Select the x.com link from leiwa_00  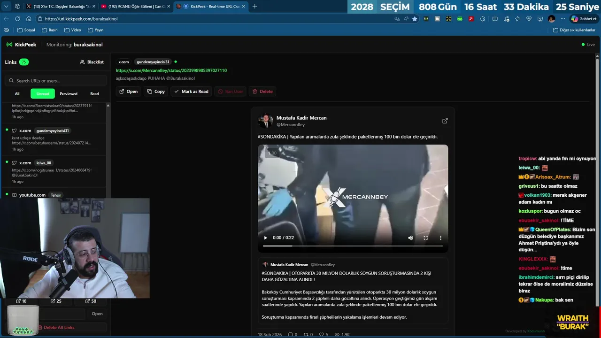pyautogui.click(x=54, y=172)
